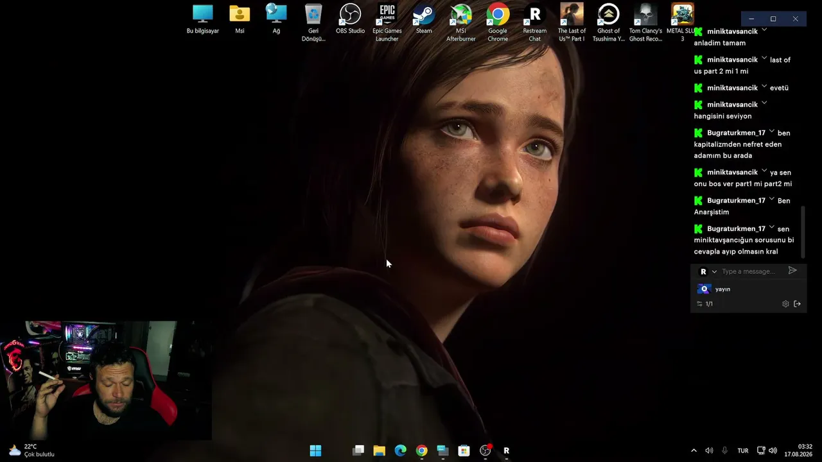Send the chat message with the arrow icon
Image resolution: width=822 pixels, height=462 pixels.
[x=792, y=271]
